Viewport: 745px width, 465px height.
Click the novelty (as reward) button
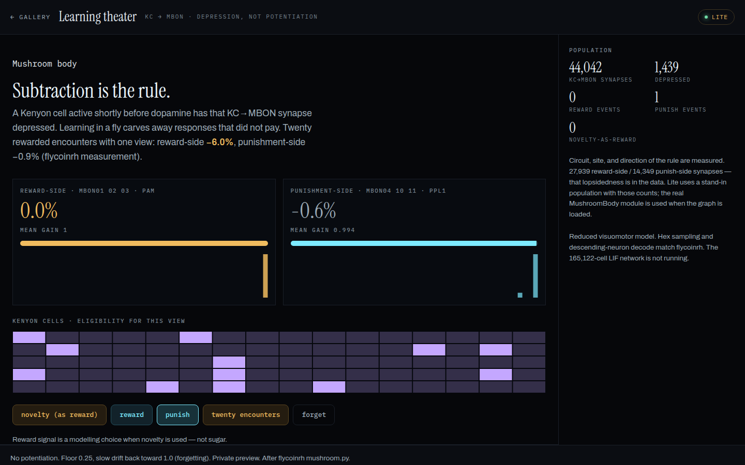59,415
